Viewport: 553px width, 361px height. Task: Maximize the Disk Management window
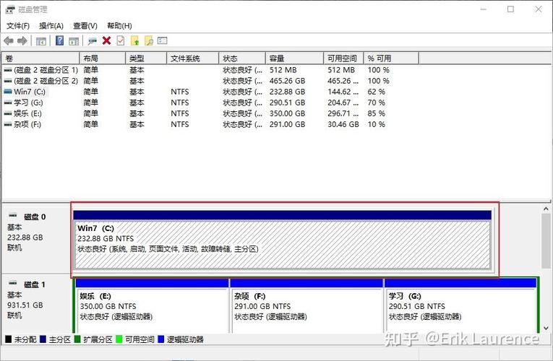coord(510,9)
